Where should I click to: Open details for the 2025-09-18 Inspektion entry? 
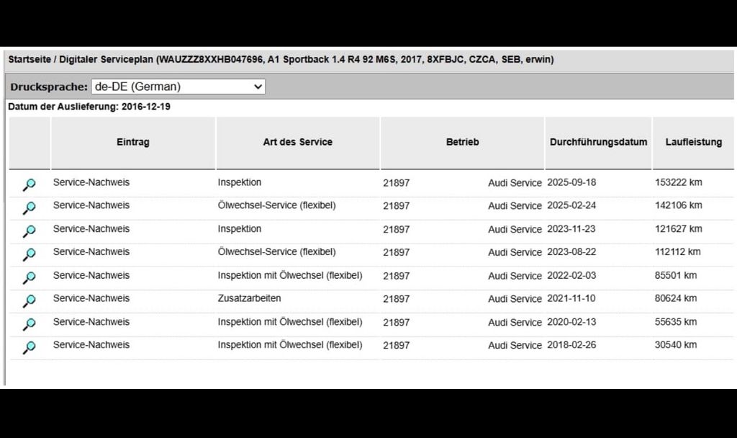29,184
